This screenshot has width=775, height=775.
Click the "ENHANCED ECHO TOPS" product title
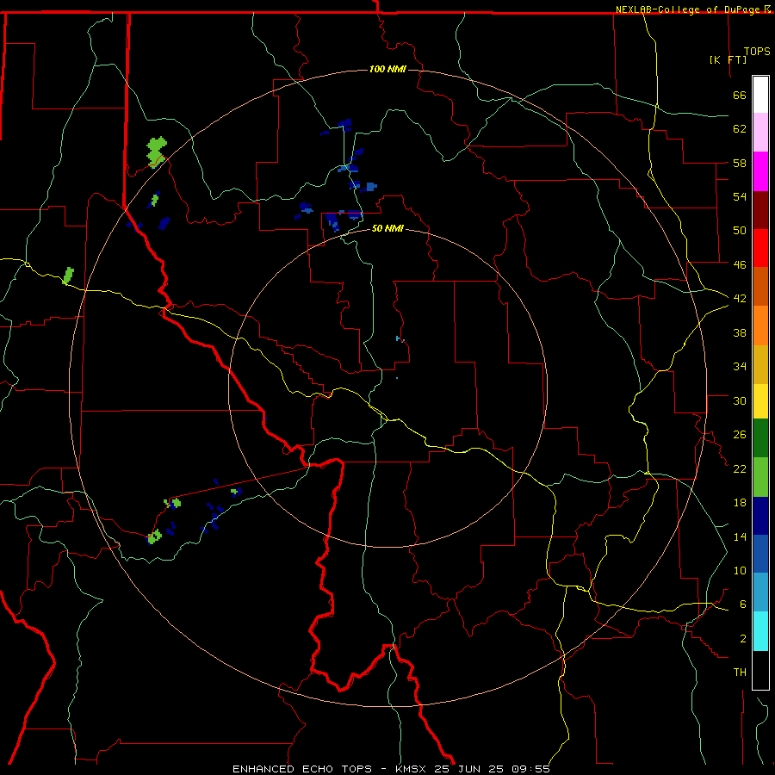click(302, 769)
